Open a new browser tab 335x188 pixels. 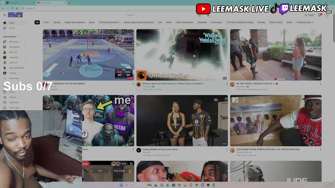point(69,3)
